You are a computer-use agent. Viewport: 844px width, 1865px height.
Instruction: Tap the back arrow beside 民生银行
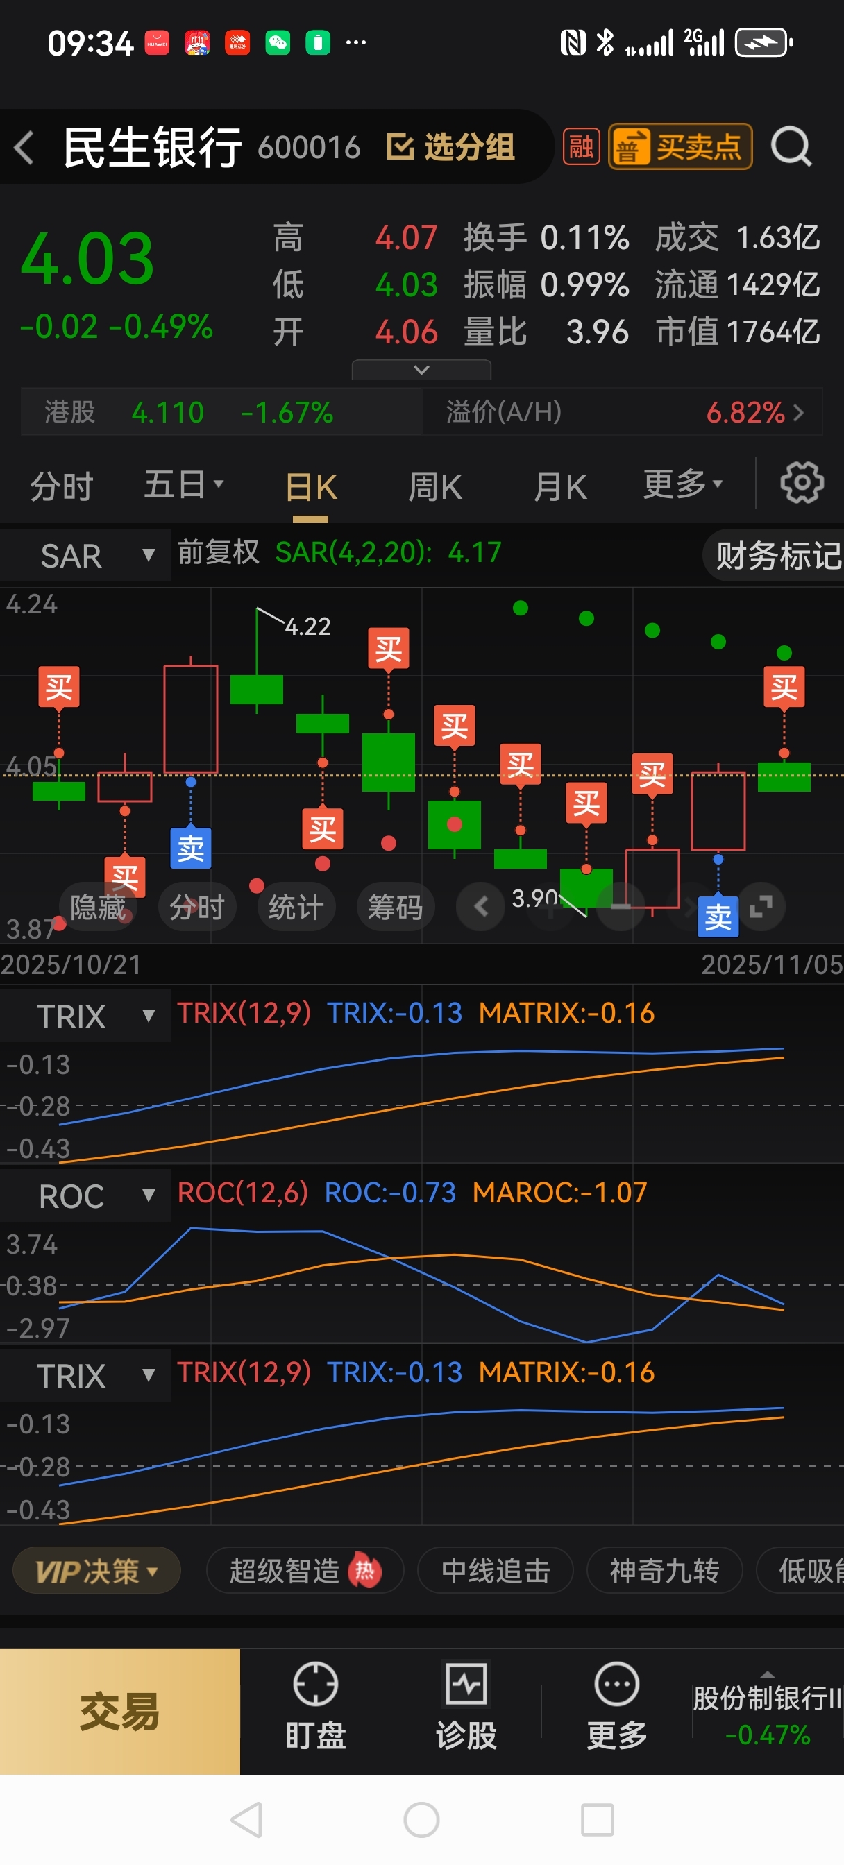[24, 148]
